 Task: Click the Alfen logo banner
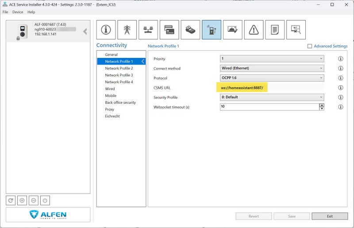point(48,215)
